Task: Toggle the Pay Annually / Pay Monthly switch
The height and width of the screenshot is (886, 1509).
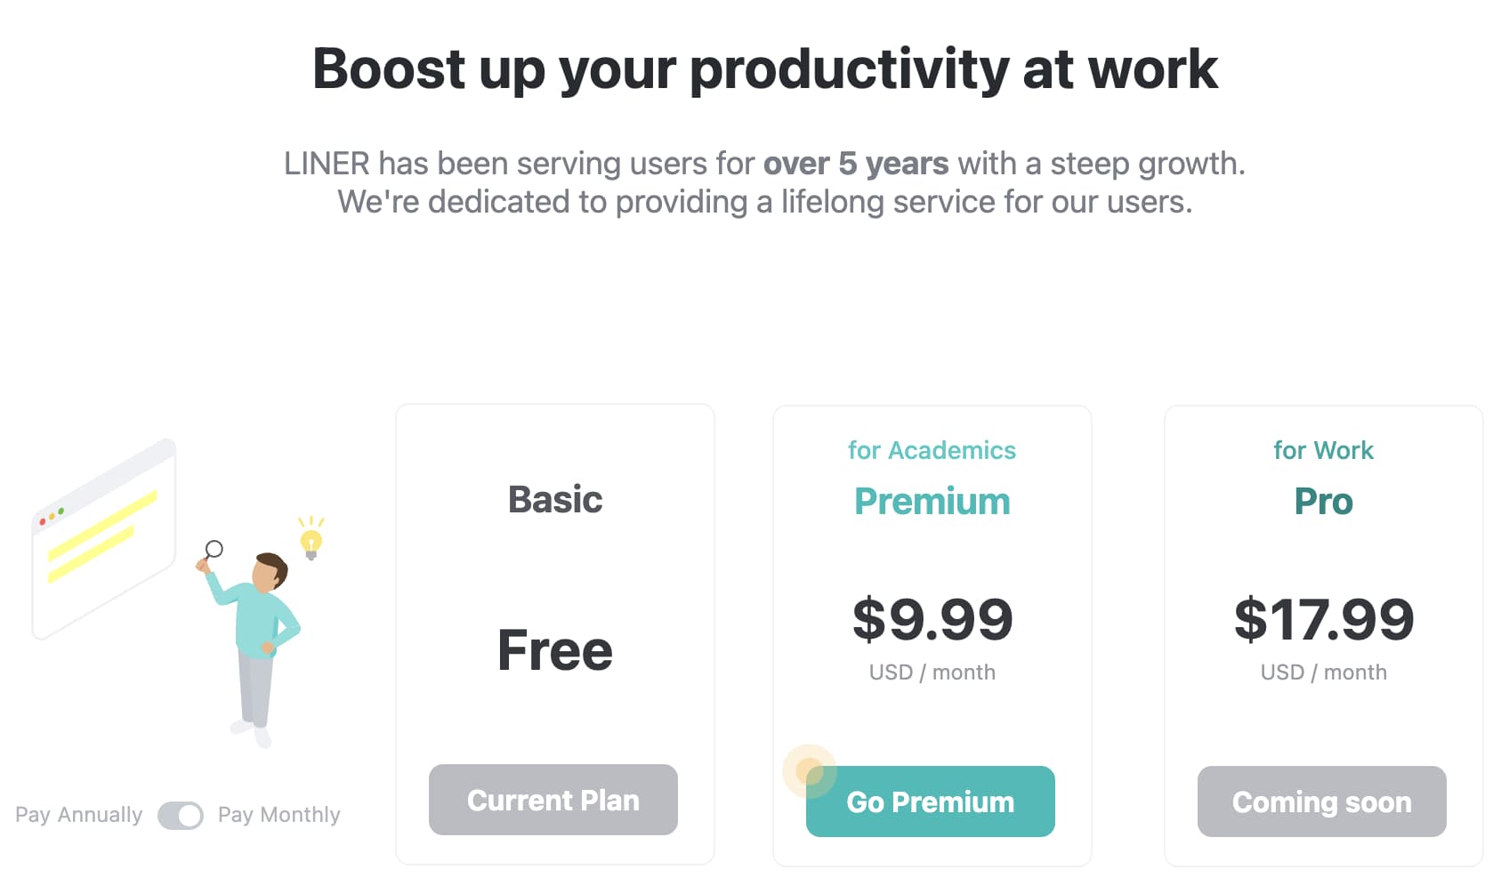Action: (181, 815)
